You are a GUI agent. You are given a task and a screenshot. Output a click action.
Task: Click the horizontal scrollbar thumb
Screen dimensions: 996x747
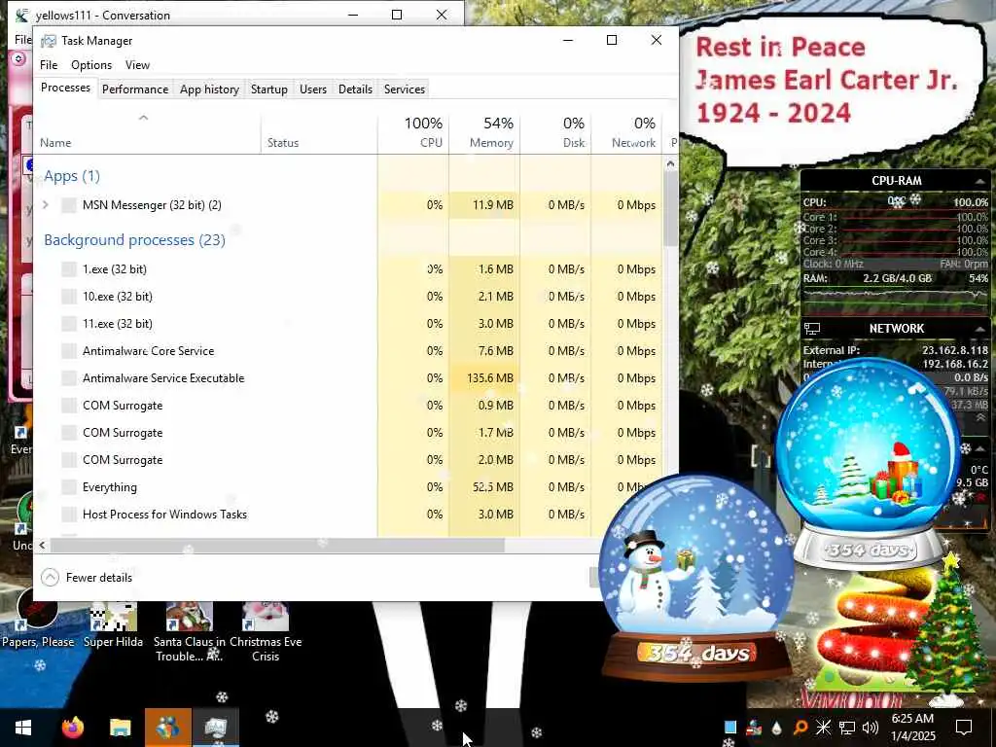pos(277,545)
